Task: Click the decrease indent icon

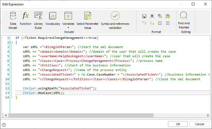Action: [160, 23]
